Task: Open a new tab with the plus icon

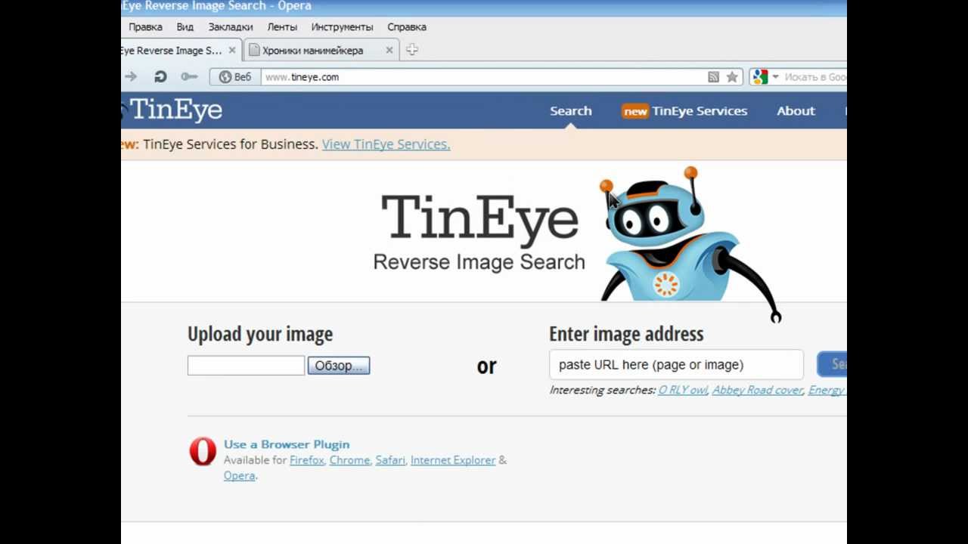Action: [412, 50]
